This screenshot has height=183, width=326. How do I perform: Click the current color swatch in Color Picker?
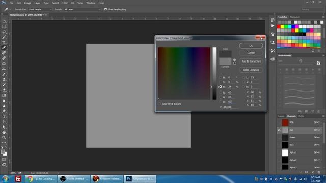[x=225, y=61]
